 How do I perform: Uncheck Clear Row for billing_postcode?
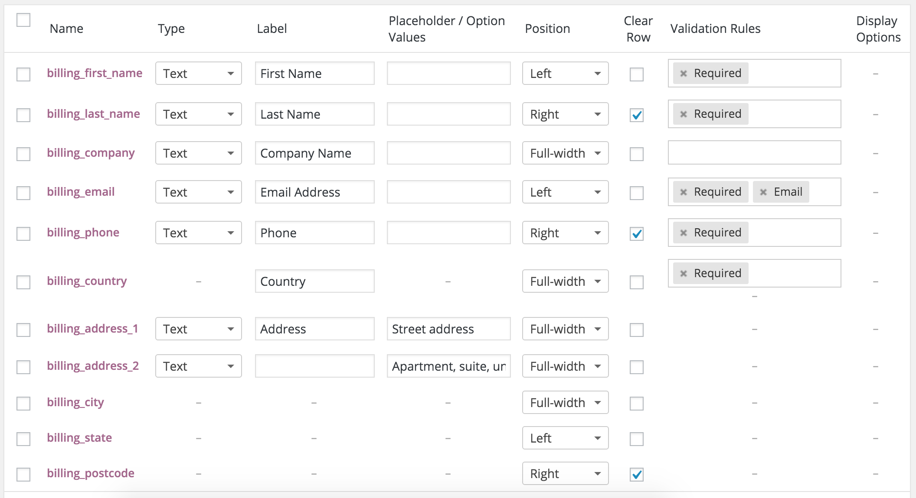click(637, 475)
